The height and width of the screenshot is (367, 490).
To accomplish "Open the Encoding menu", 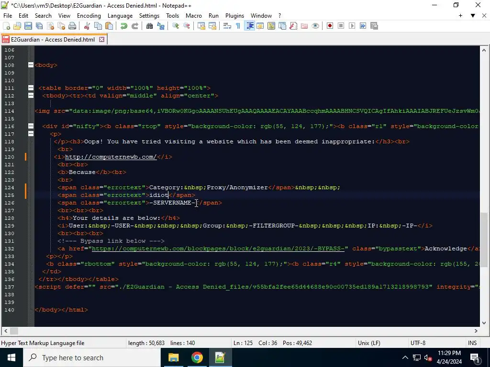I will 89,16.
